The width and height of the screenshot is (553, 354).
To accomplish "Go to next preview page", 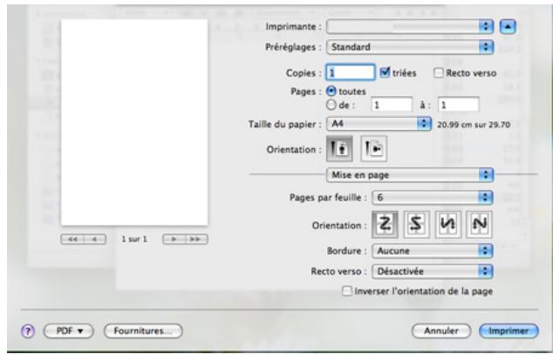I will click(x=174, y=239).
